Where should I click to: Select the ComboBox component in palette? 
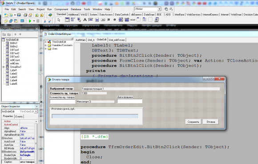coord(127,20)
